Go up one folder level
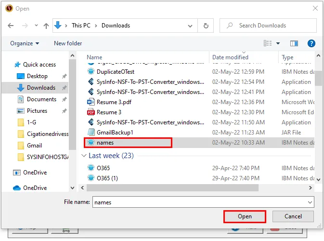 [x=46, y=26]
